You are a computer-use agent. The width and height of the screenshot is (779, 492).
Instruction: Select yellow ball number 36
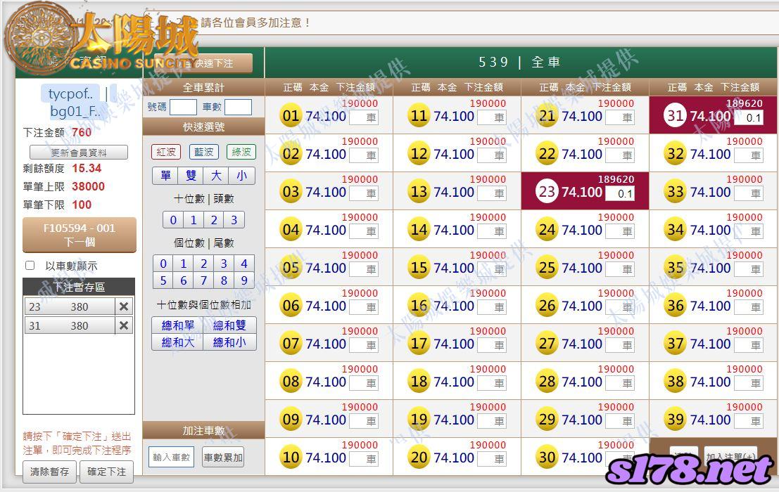tap(675, 306)
